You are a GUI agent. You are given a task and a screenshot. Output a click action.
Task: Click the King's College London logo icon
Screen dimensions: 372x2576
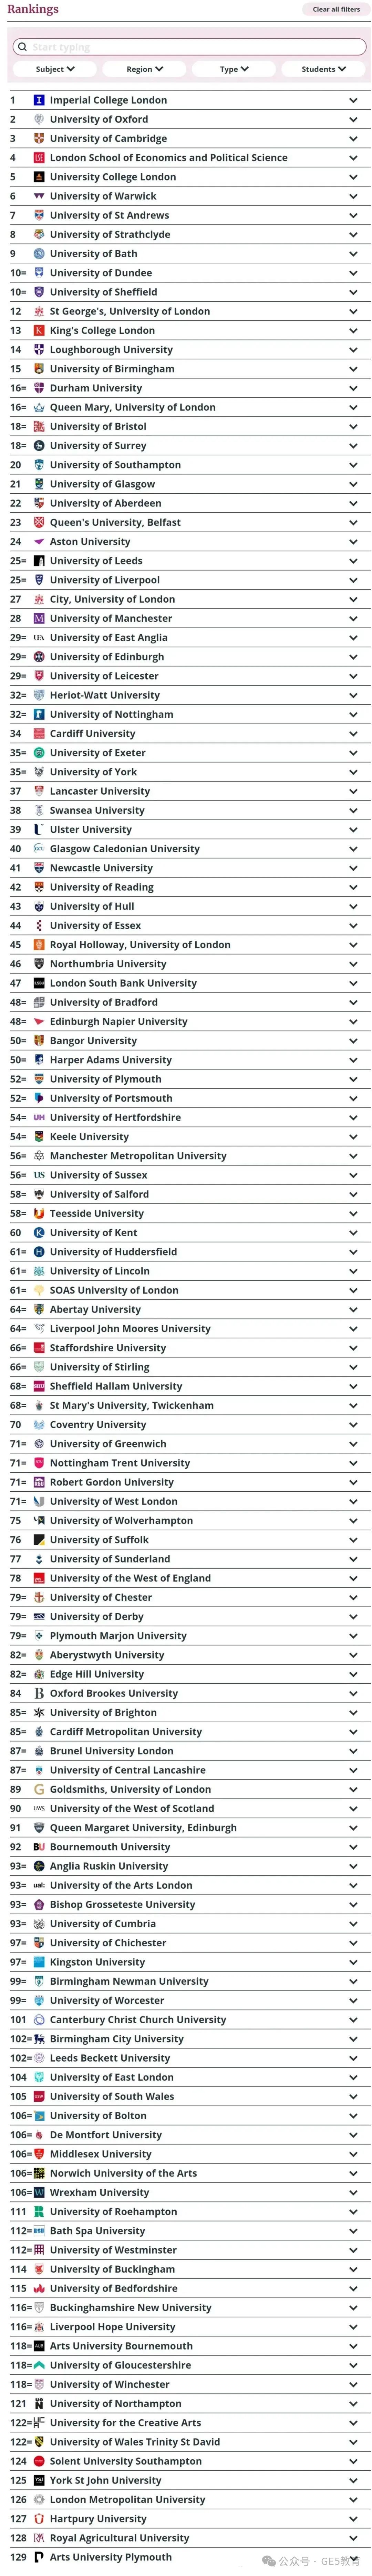click(39, 330)
